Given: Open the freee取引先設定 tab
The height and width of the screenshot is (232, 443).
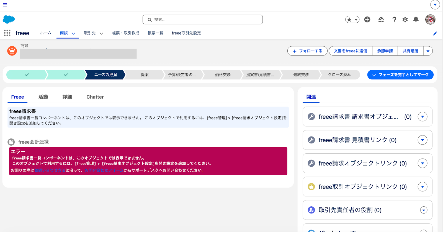Looking at the screenshot, I should click(x=186, y=33).
